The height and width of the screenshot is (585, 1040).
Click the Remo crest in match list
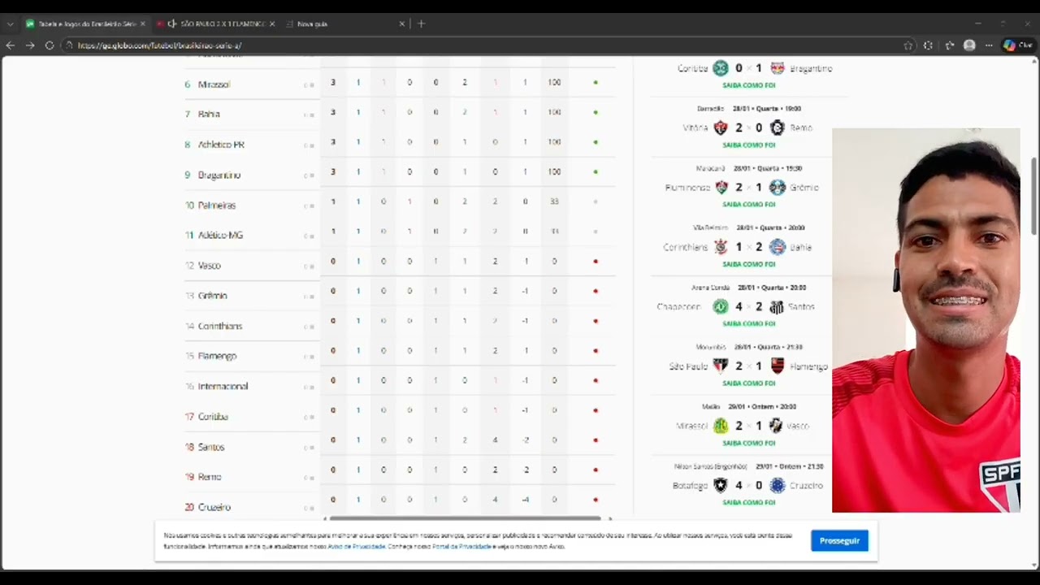click(x=778, y=128)
